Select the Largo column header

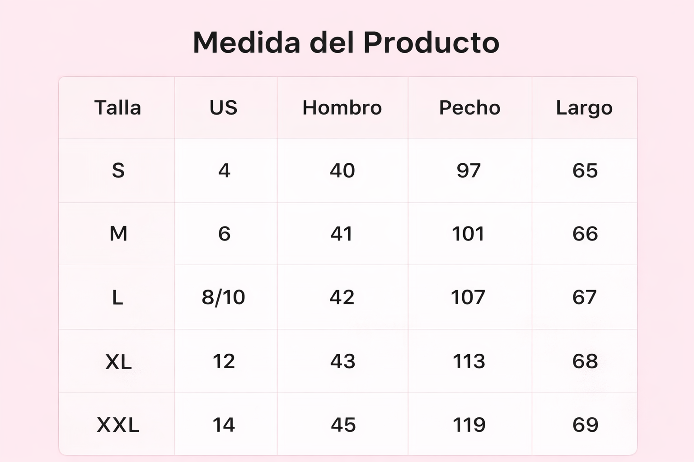tap(584, 108)
